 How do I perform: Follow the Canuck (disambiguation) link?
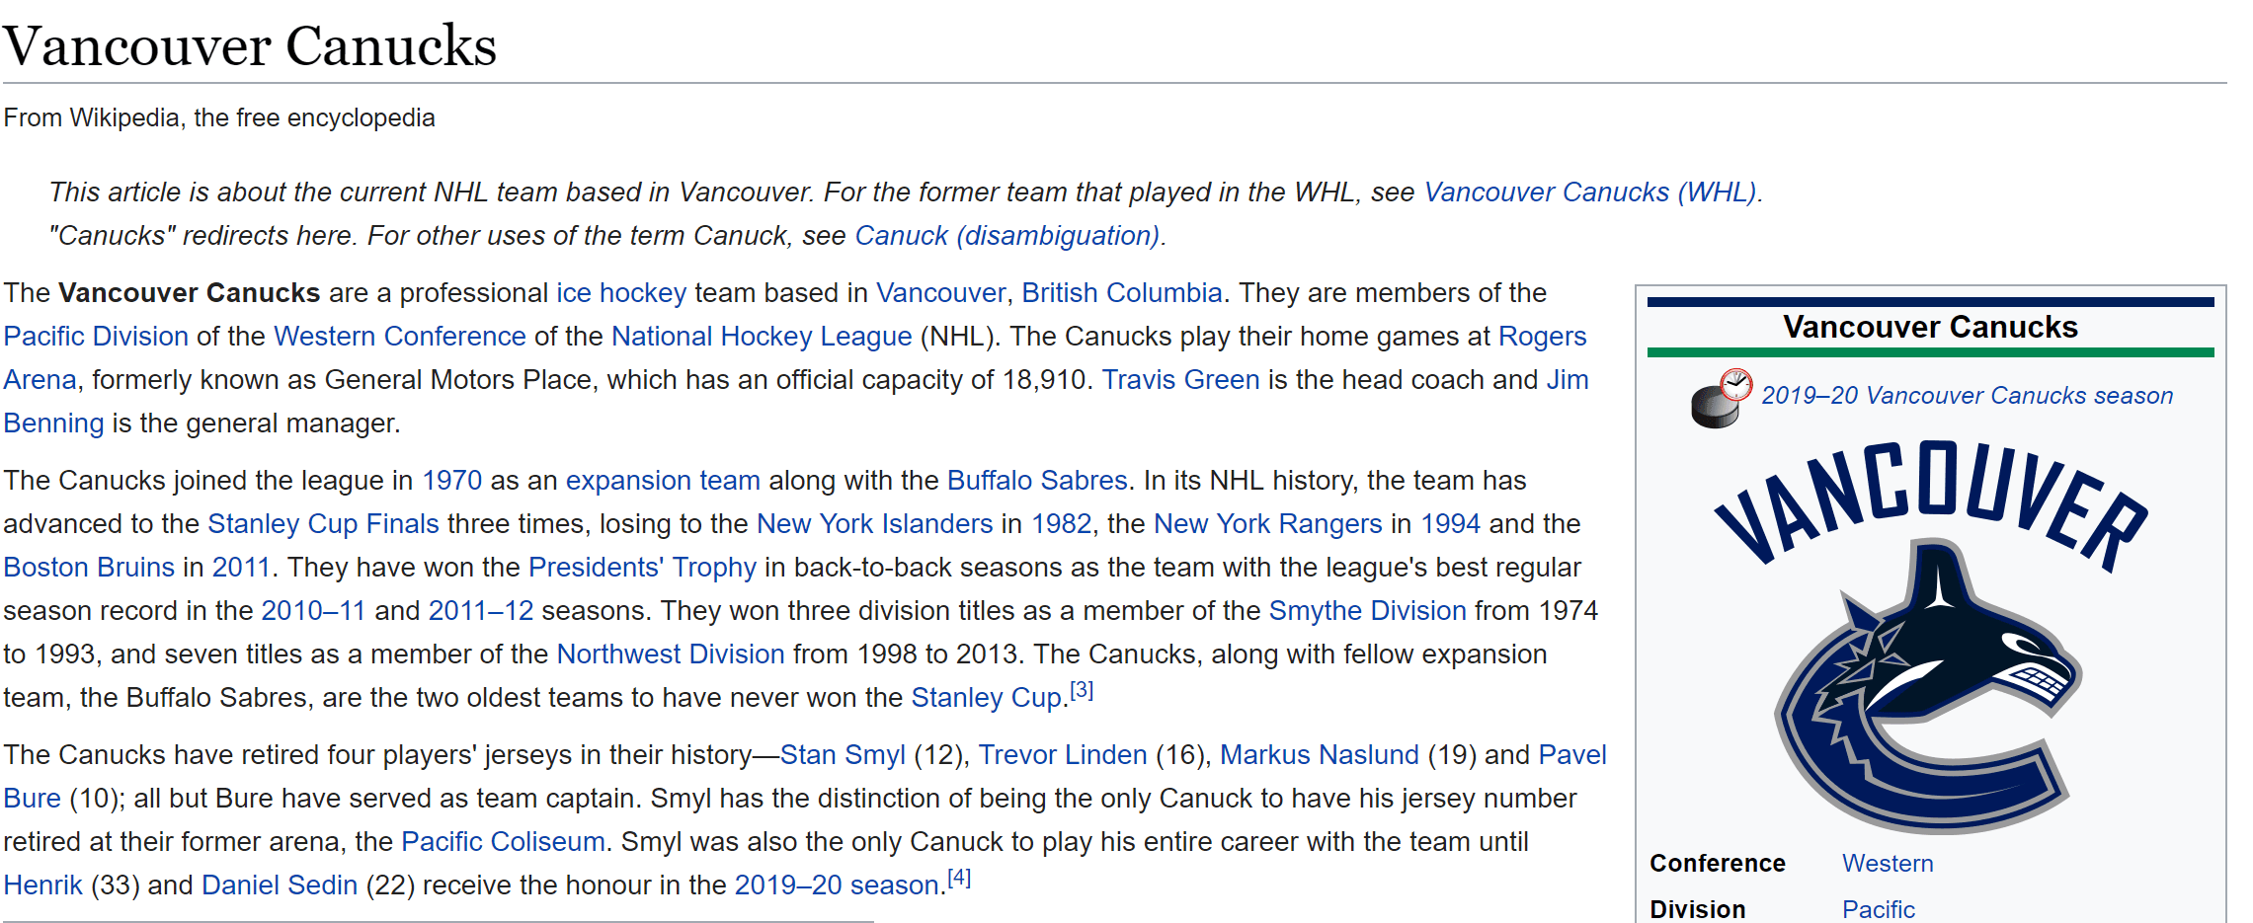[x=1006, y=236]
